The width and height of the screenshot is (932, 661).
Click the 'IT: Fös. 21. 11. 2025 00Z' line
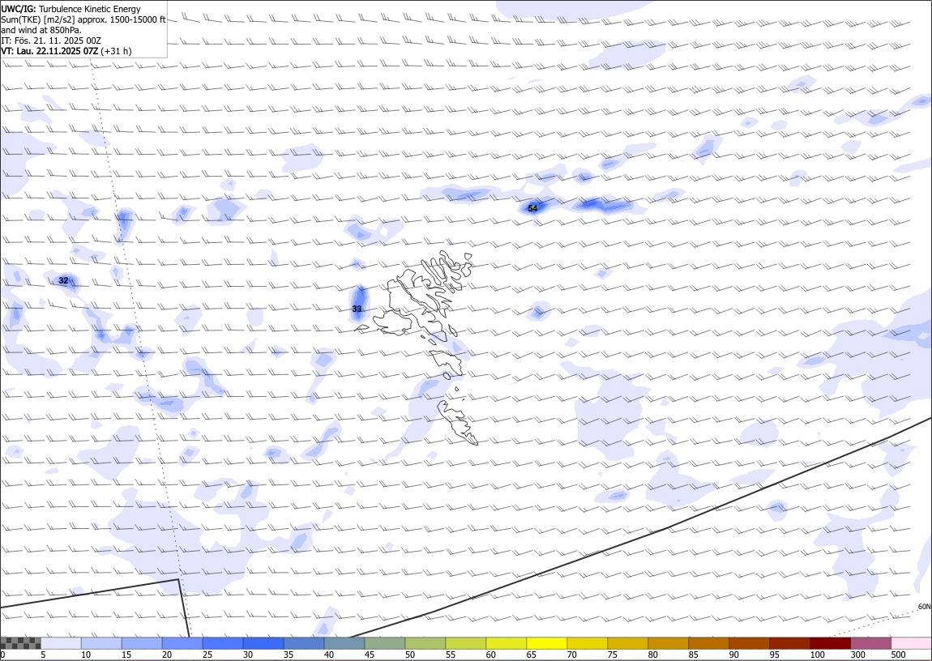pyautogui.click(x=51, y=41)
